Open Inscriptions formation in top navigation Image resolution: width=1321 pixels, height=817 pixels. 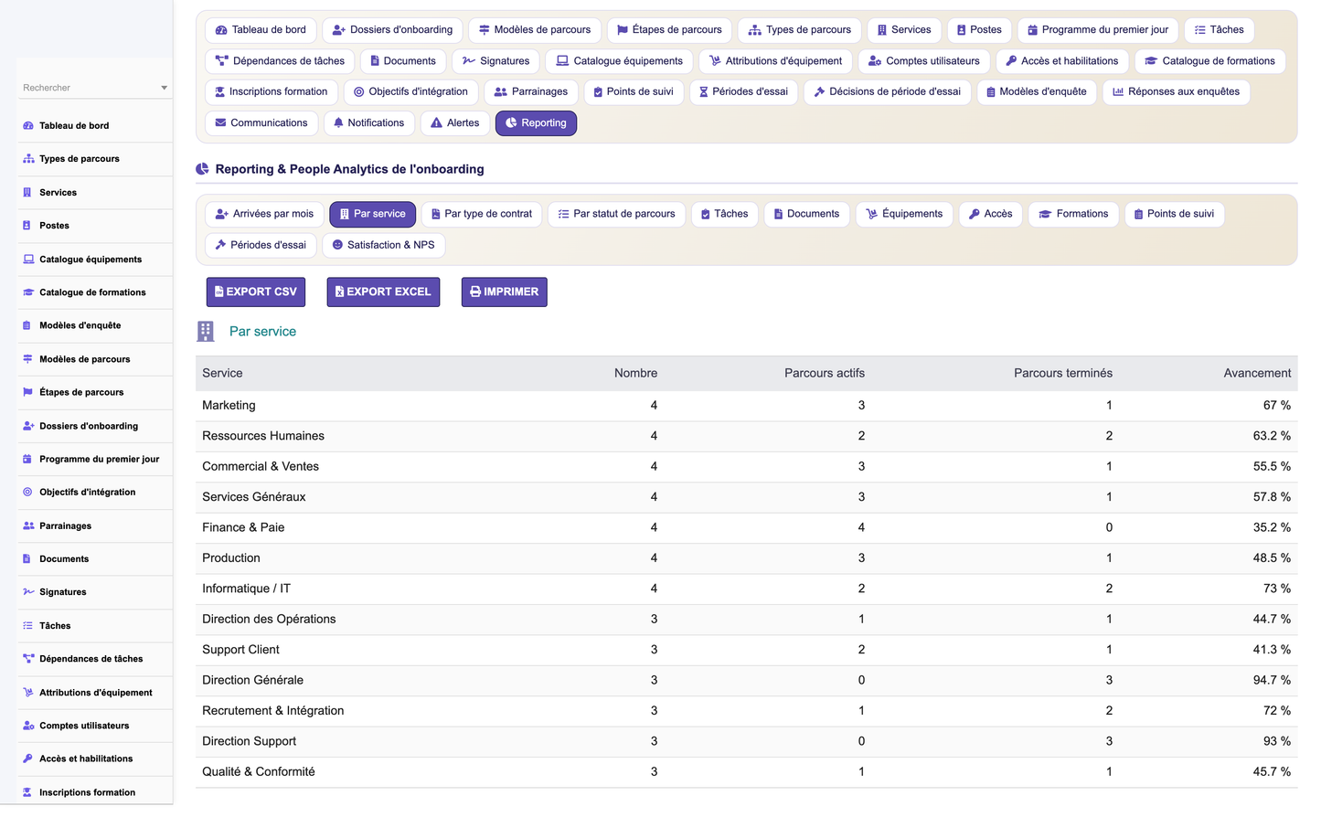pyautogui.click(x=271, y=91)
